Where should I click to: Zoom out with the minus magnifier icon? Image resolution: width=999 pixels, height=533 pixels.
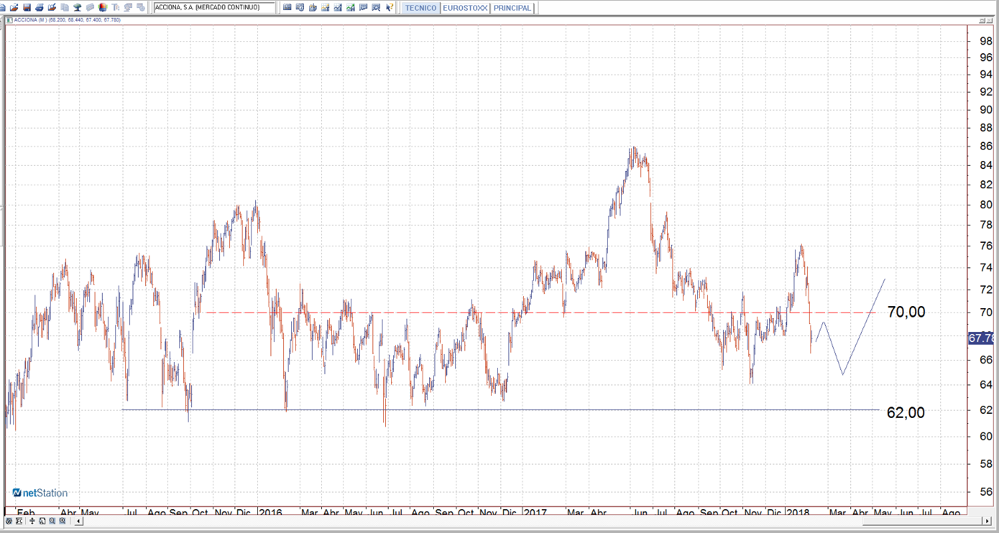[51, 521]
